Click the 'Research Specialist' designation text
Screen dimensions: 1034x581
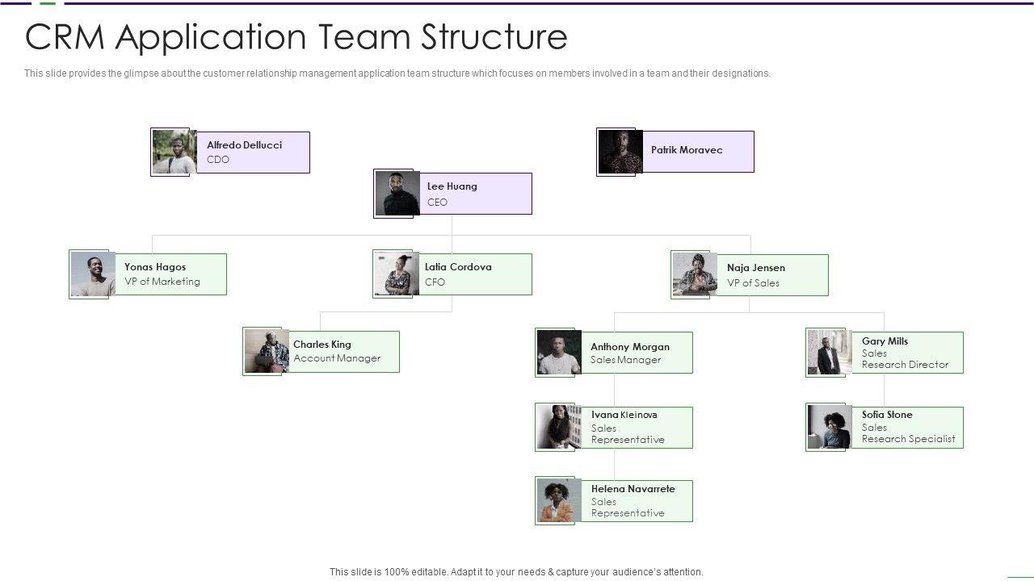[x=909, y=439]
